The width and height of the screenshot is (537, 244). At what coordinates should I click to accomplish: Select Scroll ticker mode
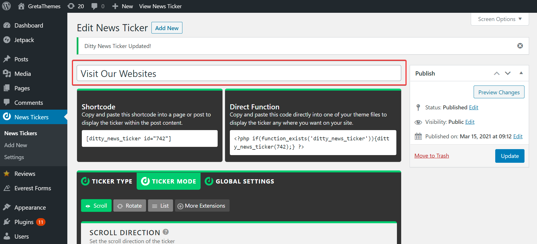(96, 206)
